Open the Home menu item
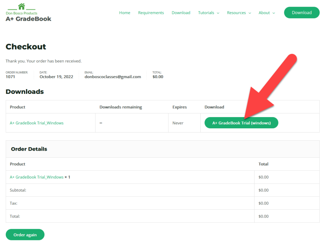327x247 pixels. tap(125, 13)
